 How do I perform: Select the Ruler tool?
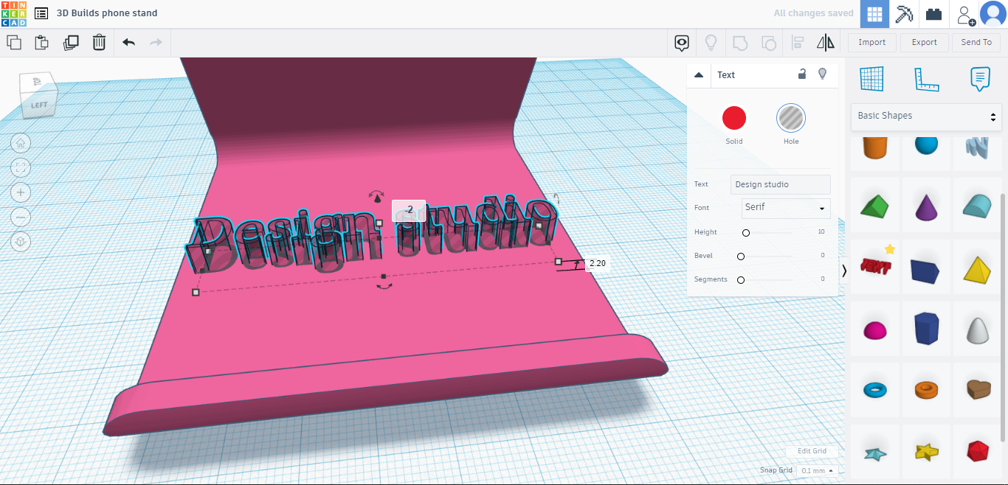(x=926, y=78)
